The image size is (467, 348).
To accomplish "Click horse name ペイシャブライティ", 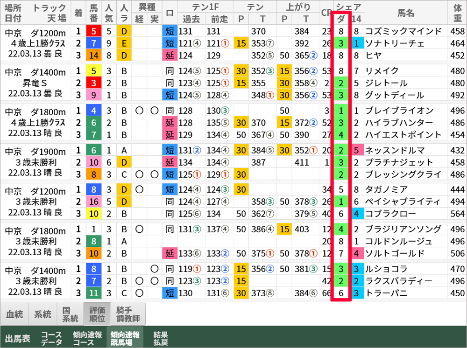I will click(403, 202).
